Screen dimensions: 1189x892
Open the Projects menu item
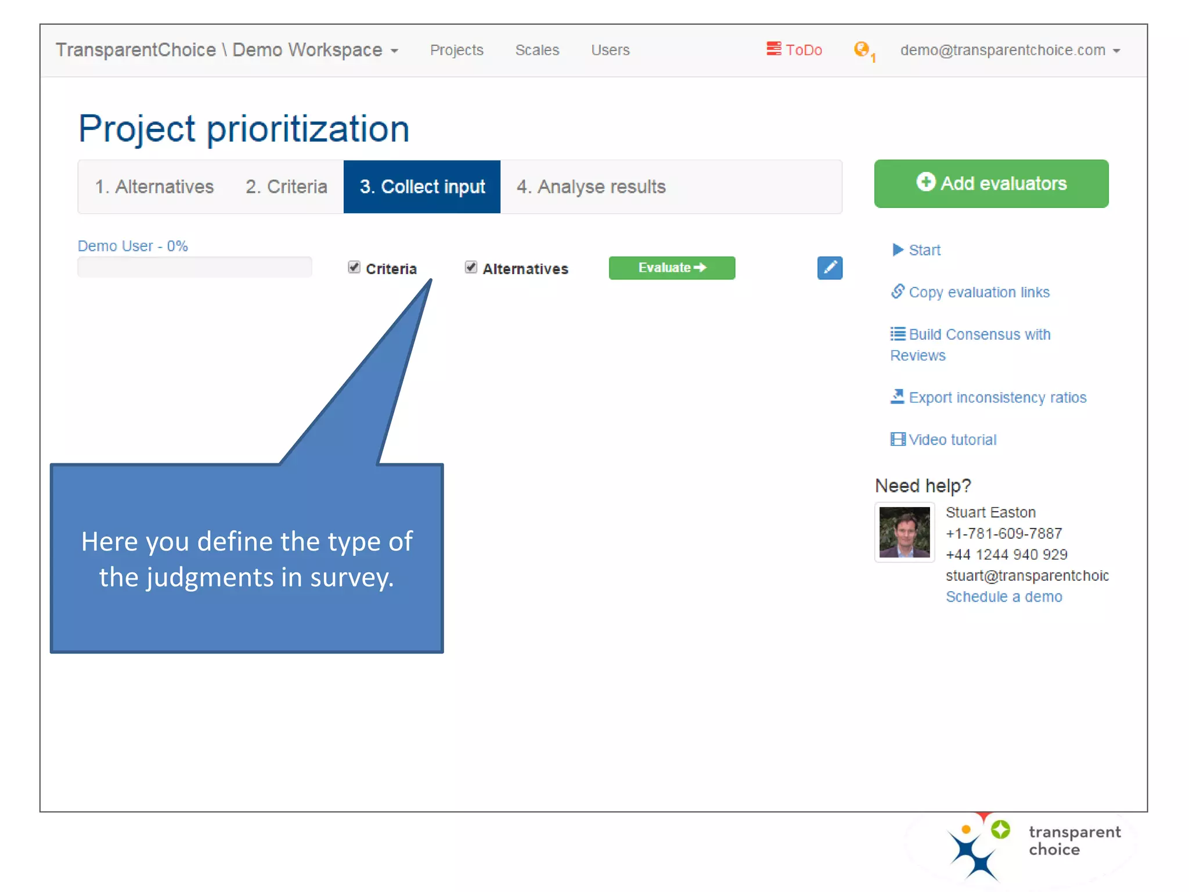[x=456, y=51]
